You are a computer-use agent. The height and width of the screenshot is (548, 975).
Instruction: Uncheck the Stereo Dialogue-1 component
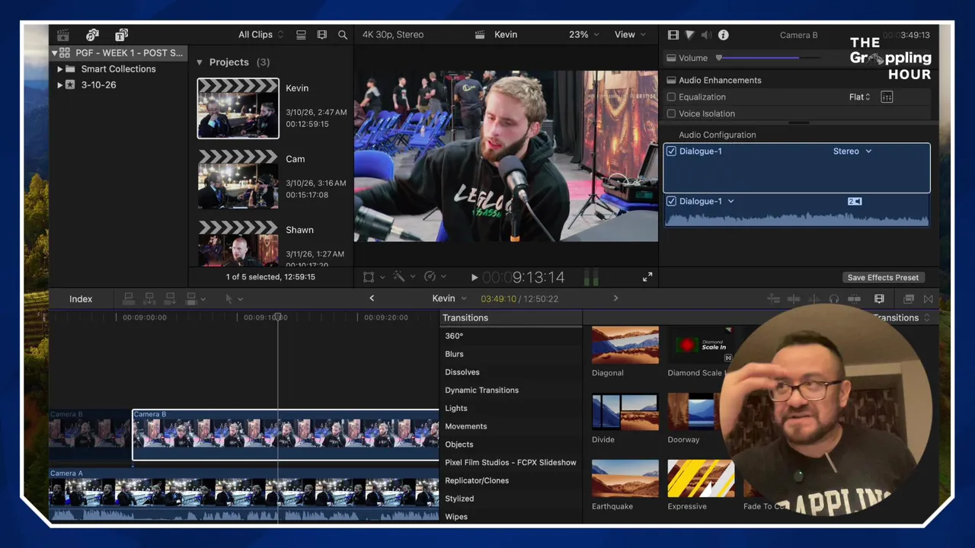tap(671, 151)
